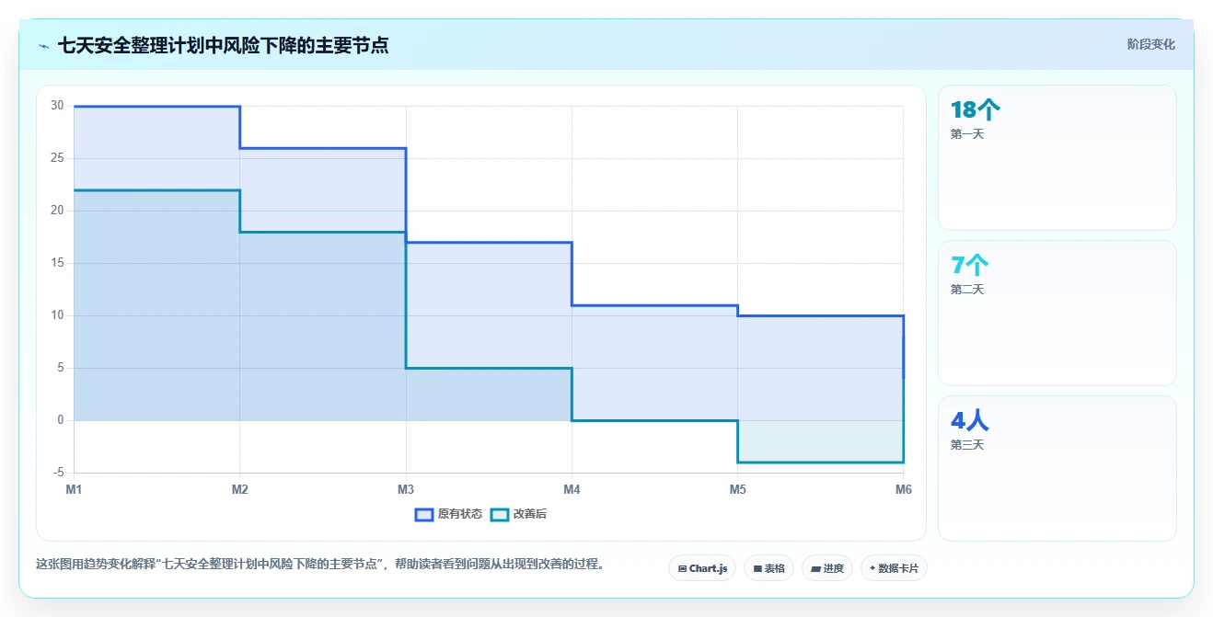Image resolution: width=1213 pixels, height=617 pixels.
Task: Click the chart title 七天安全整理计划中风险下降的主要节点
Action: click(x=223, y=45)
